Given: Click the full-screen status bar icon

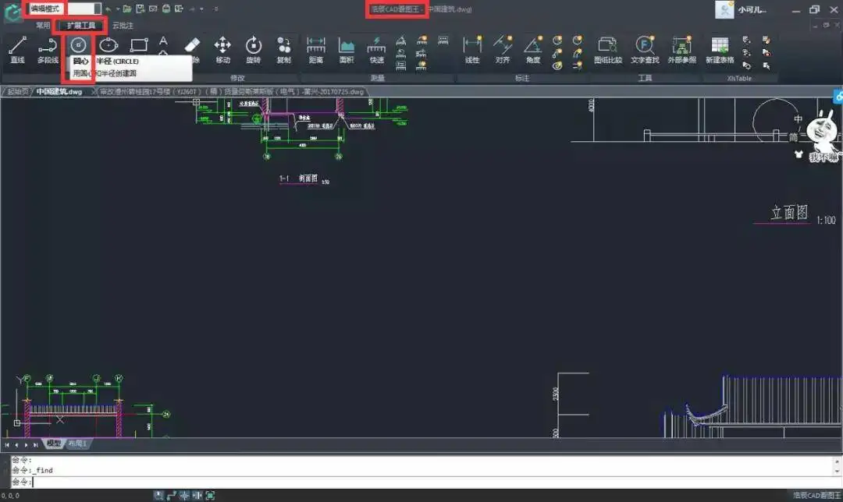Looking at the screenshot, I should pyautogui.click(x=210, y=496).
